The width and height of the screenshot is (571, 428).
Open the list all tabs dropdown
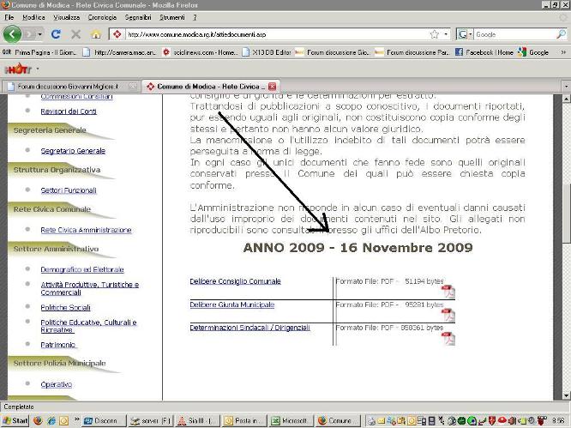566,87
